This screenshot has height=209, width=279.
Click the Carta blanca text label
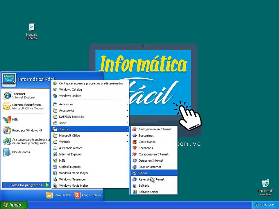click(147, 142)
